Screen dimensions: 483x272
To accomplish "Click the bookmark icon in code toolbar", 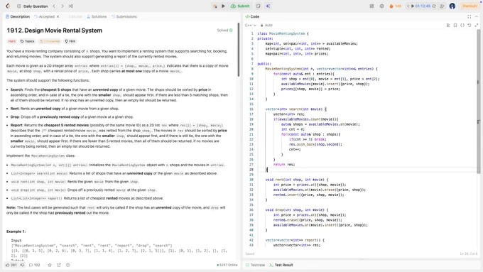I will (x=455, y=26).
